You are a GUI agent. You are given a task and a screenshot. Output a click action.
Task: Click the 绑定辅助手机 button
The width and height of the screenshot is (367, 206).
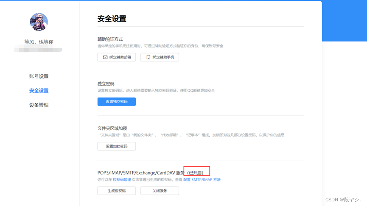160,57
